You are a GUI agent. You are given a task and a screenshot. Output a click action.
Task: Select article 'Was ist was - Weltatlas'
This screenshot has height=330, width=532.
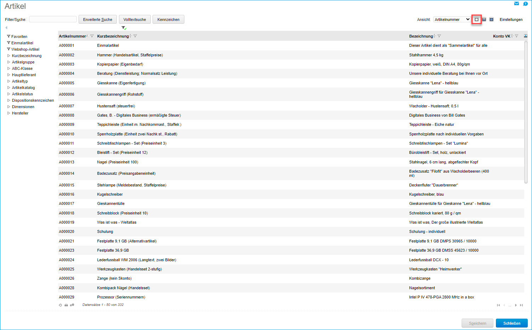117,222
